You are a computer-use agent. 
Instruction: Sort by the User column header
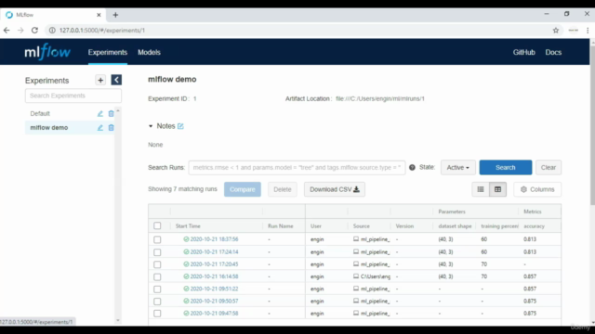coord(316,226)
